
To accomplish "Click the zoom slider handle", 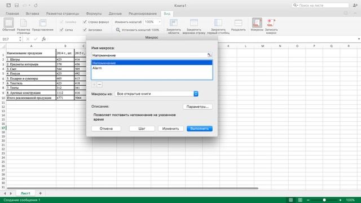I will pyautogui.click(x=324, y=200).
